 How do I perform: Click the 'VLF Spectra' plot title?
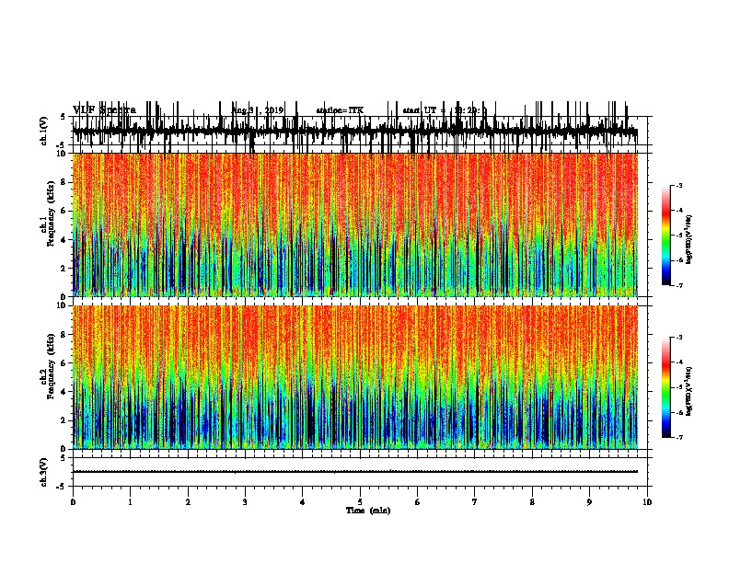pyautogui.click(x=104, y=110)
